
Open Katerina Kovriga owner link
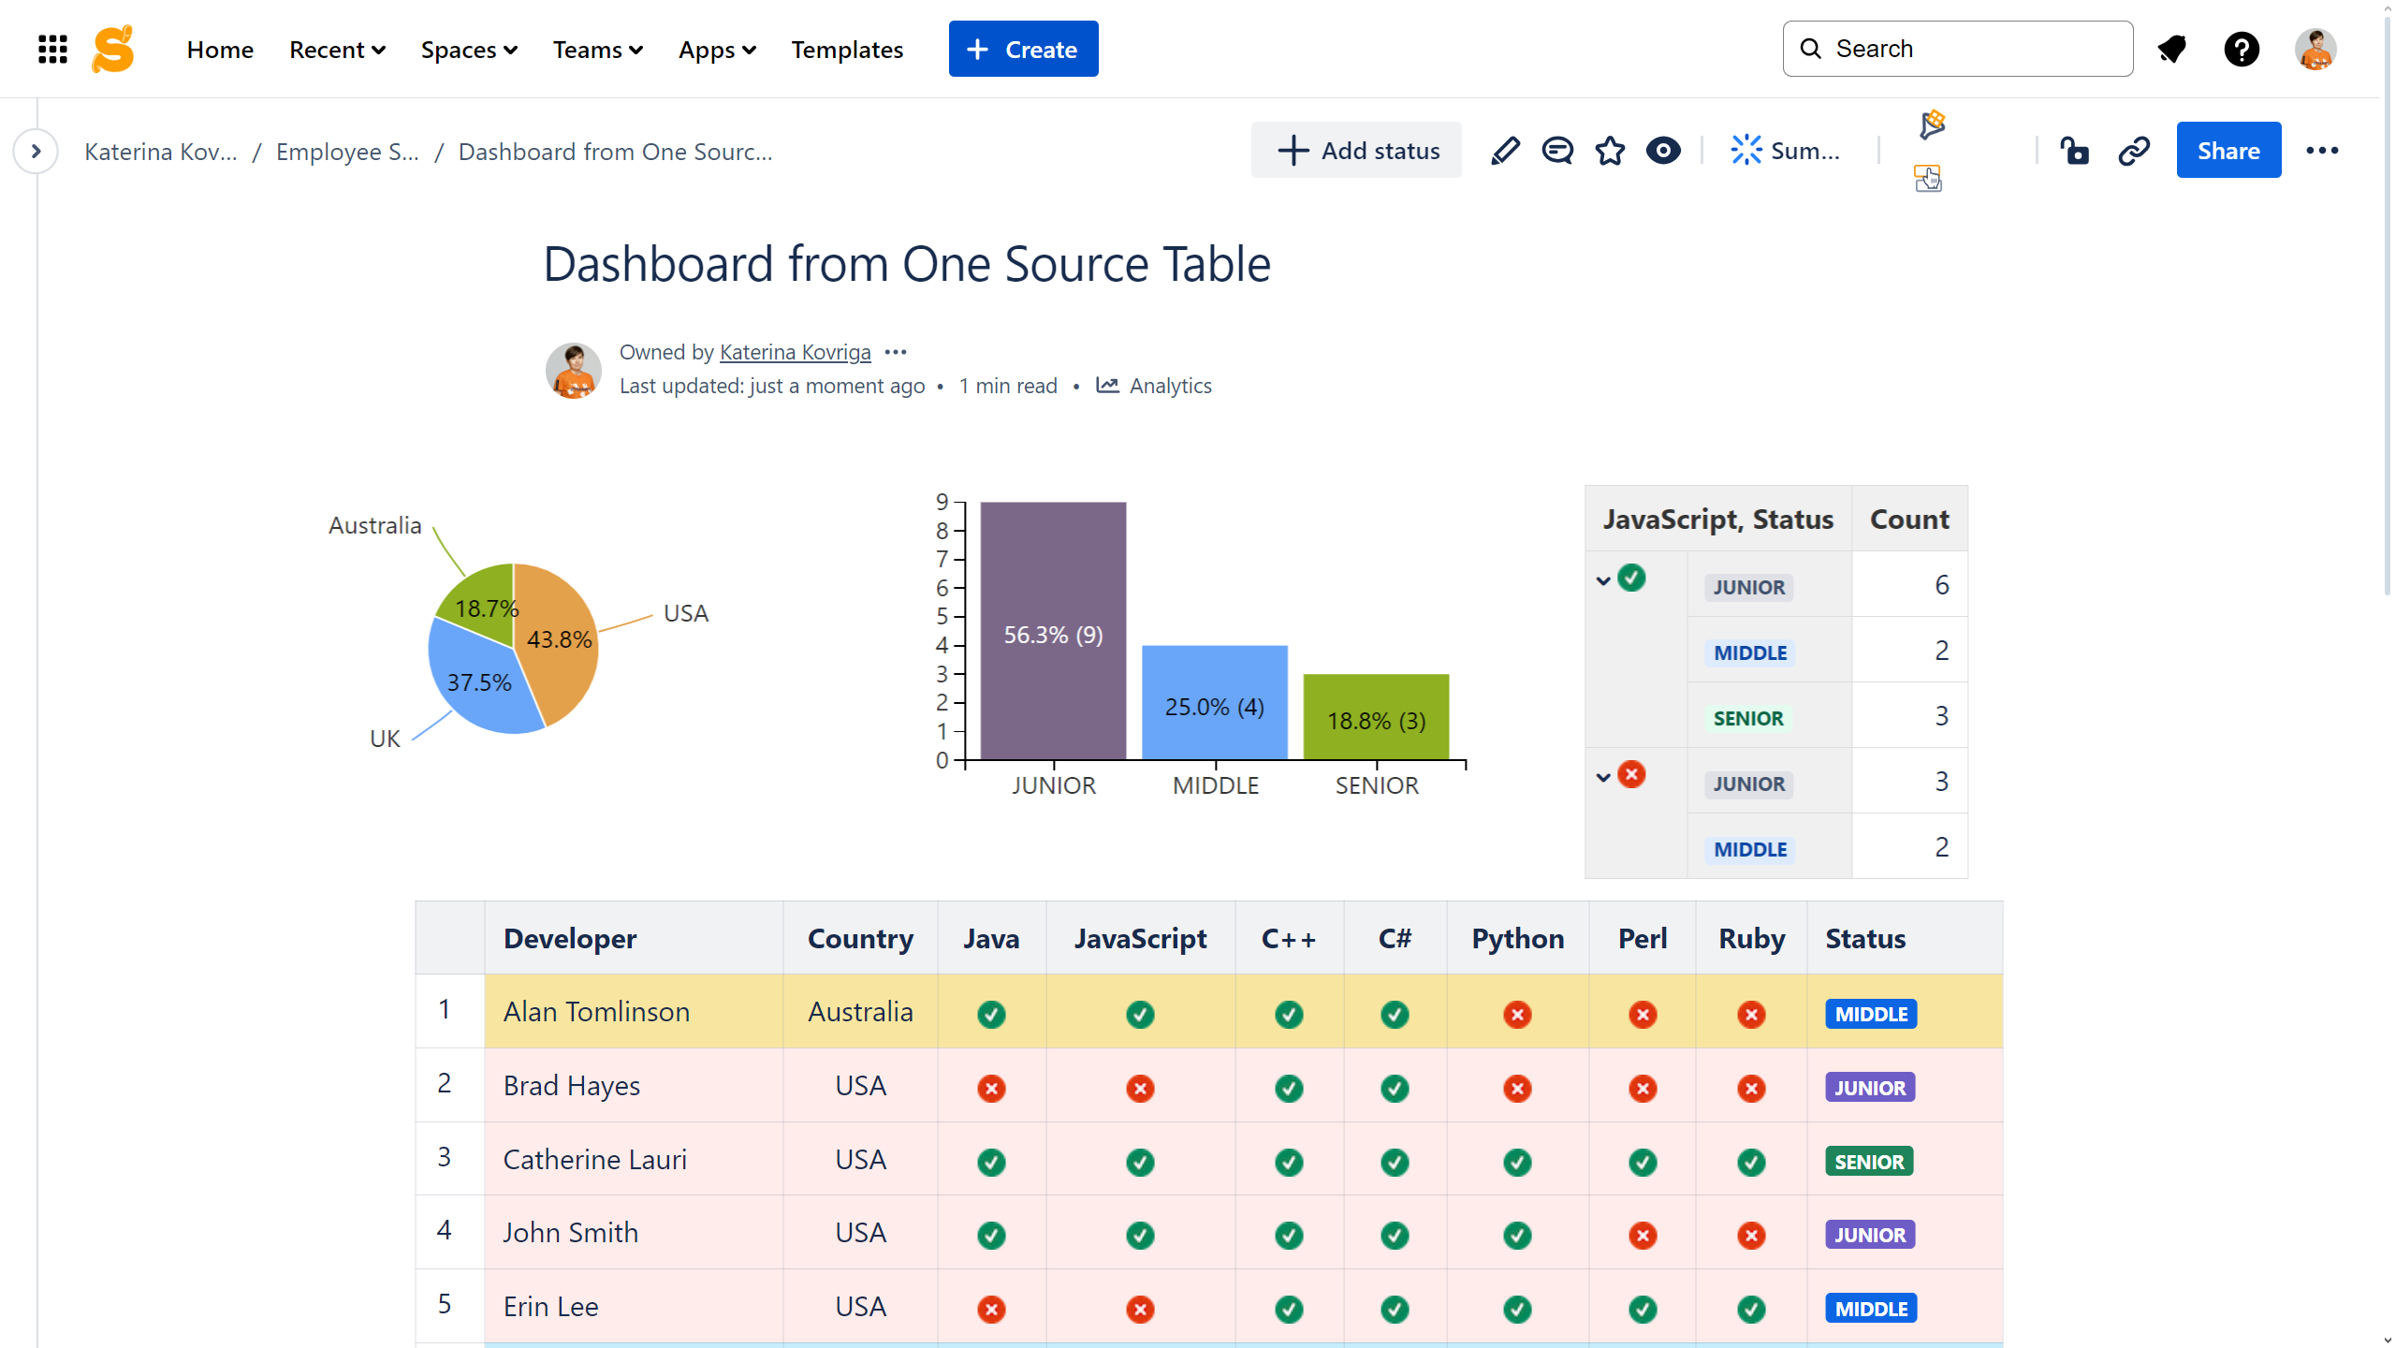click(795, 352)
